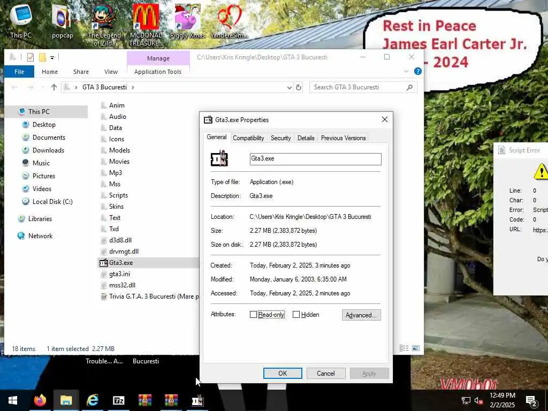The width and height of the screenshot is (548, 411).
Task: Select the mss32.dll file
Action: pyautogui.click(x=122, y=285)
